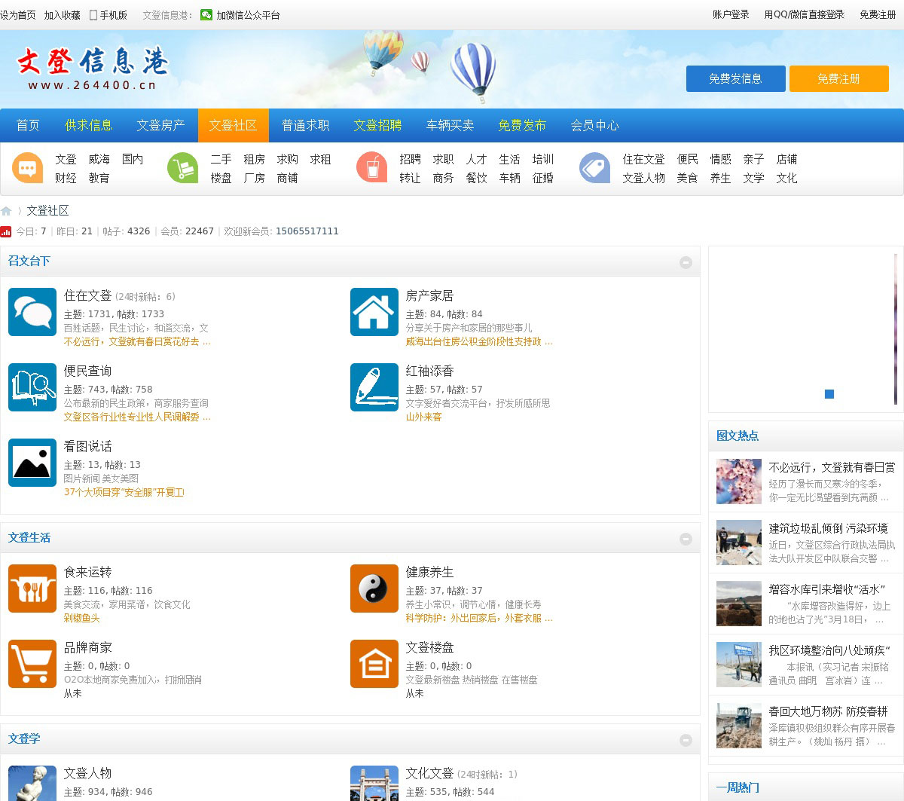This screenshot has width=904, height=801.
Task: Collapse the 文登学 section
Action: click(686, 740)
